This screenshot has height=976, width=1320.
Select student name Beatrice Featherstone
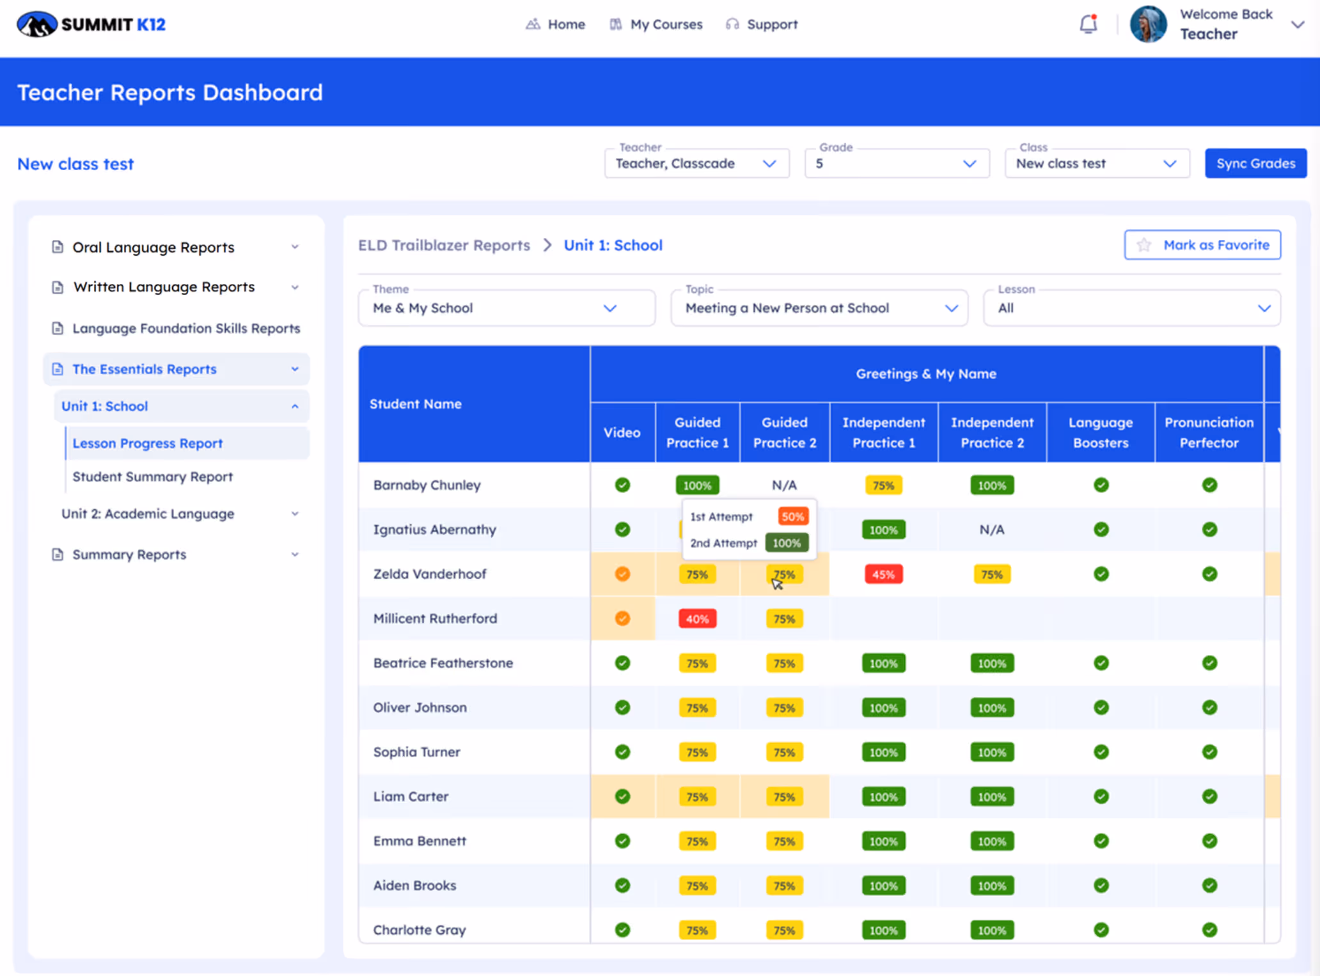(443, 663)
